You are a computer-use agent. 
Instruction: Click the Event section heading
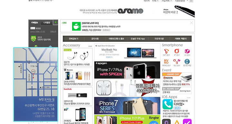tap(167, 70)
